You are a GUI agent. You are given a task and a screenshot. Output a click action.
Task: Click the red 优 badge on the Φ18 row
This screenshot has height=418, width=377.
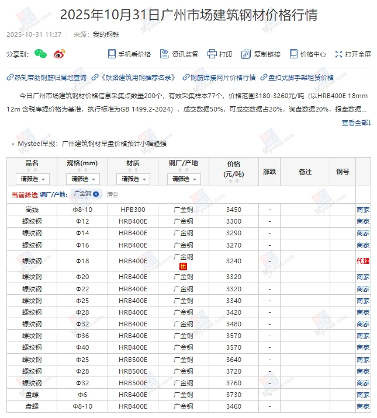click(x=184, y=266)
